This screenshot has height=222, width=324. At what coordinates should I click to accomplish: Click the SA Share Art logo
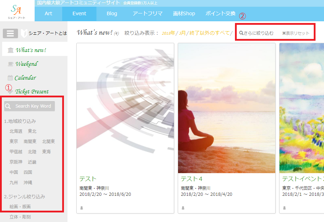pyautogui.click(x=16, y=11)
